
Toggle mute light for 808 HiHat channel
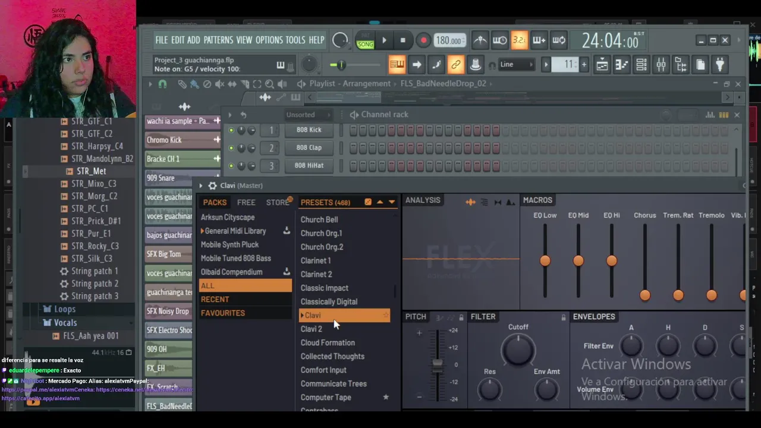click(231, 166)
